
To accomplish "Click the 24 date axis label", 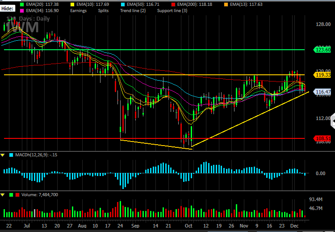I will [120, 226].
